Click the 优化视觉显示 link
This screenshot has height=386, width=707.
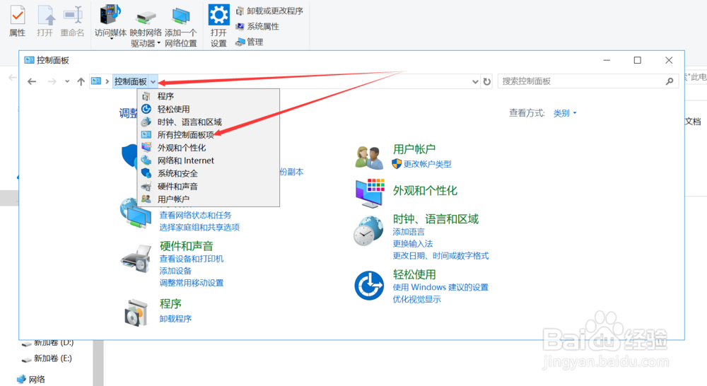tap(416, 300)
